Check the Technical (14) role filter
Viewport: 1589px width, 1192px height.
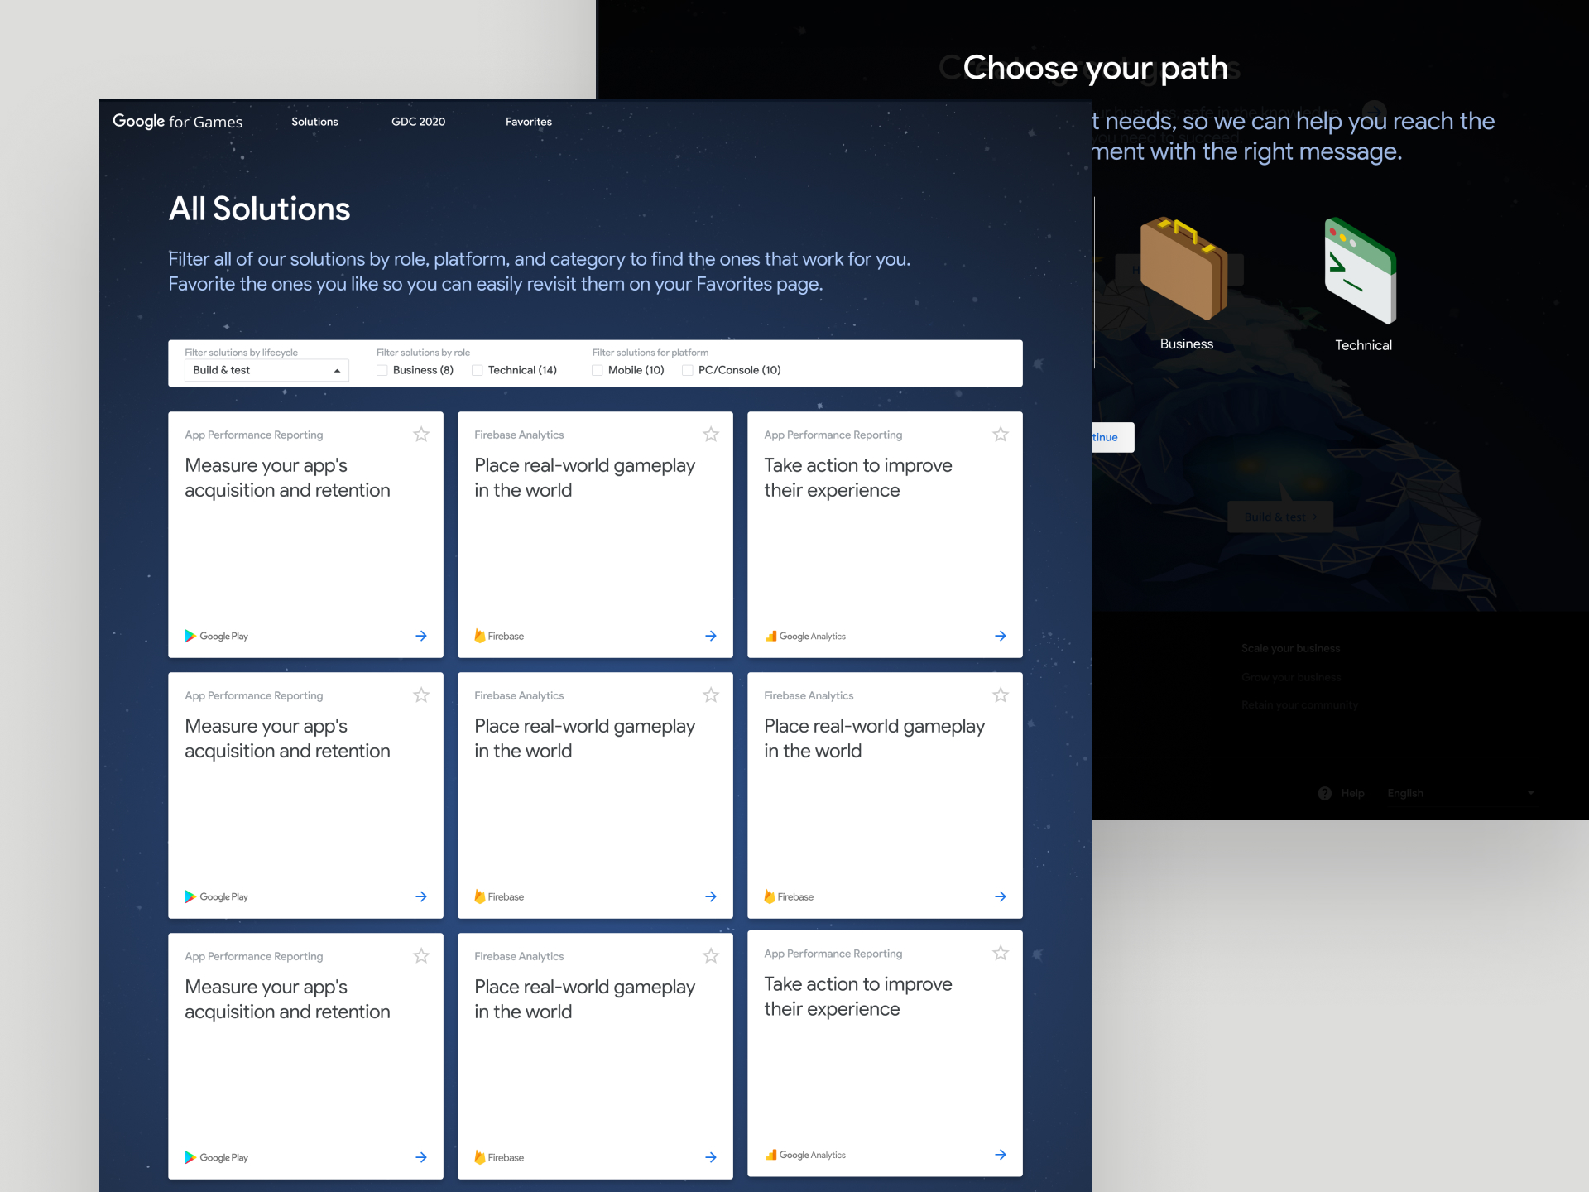point(478,370)
